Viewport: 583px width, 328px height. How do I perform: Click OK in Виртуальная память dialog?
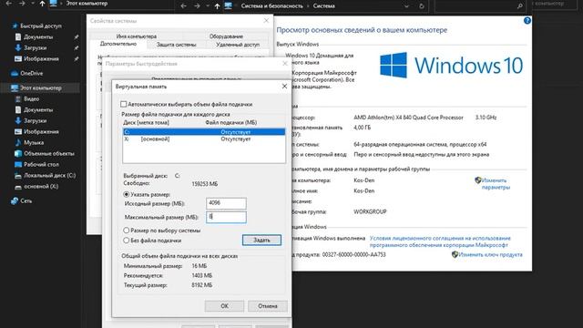224,306
